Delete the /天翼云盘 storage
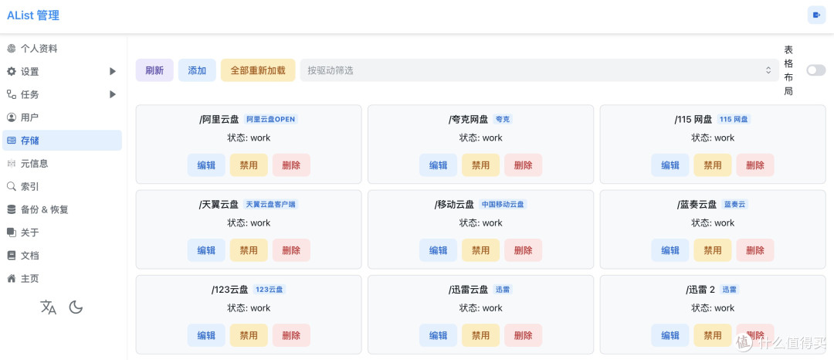 tap(291, 250)
